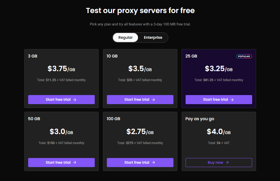Click the arrow icon in 25 GB trial button
Image resolution: width=280 pixels, height=181 pixels.
[232, 100]
